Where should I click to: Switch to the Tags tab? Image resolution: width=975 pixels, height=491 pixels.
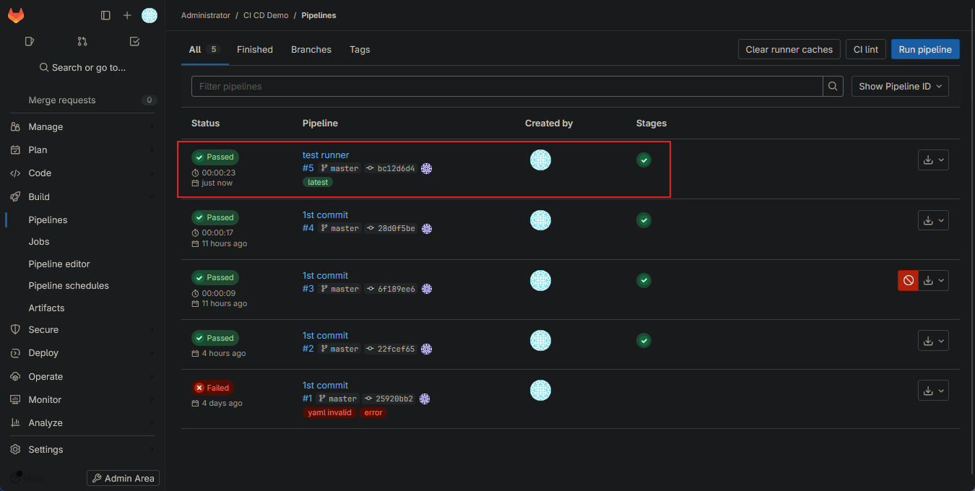pos(360,49)
